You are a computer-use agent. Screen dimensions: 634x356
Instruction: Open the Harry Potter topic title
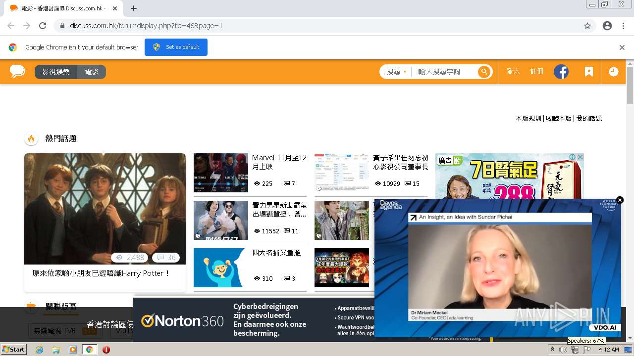pyautogui.click(x=101, y=273)
